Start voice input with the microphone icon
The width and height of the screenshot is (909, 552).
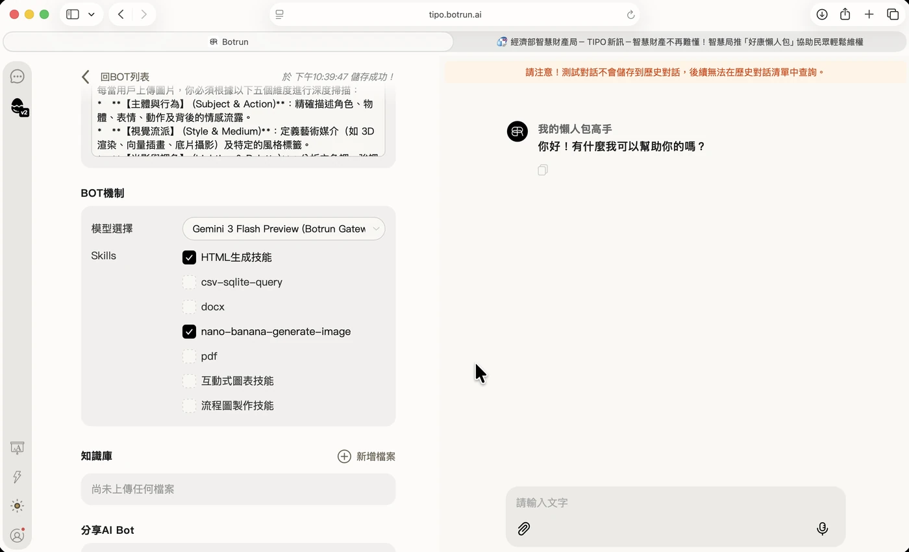822,529
